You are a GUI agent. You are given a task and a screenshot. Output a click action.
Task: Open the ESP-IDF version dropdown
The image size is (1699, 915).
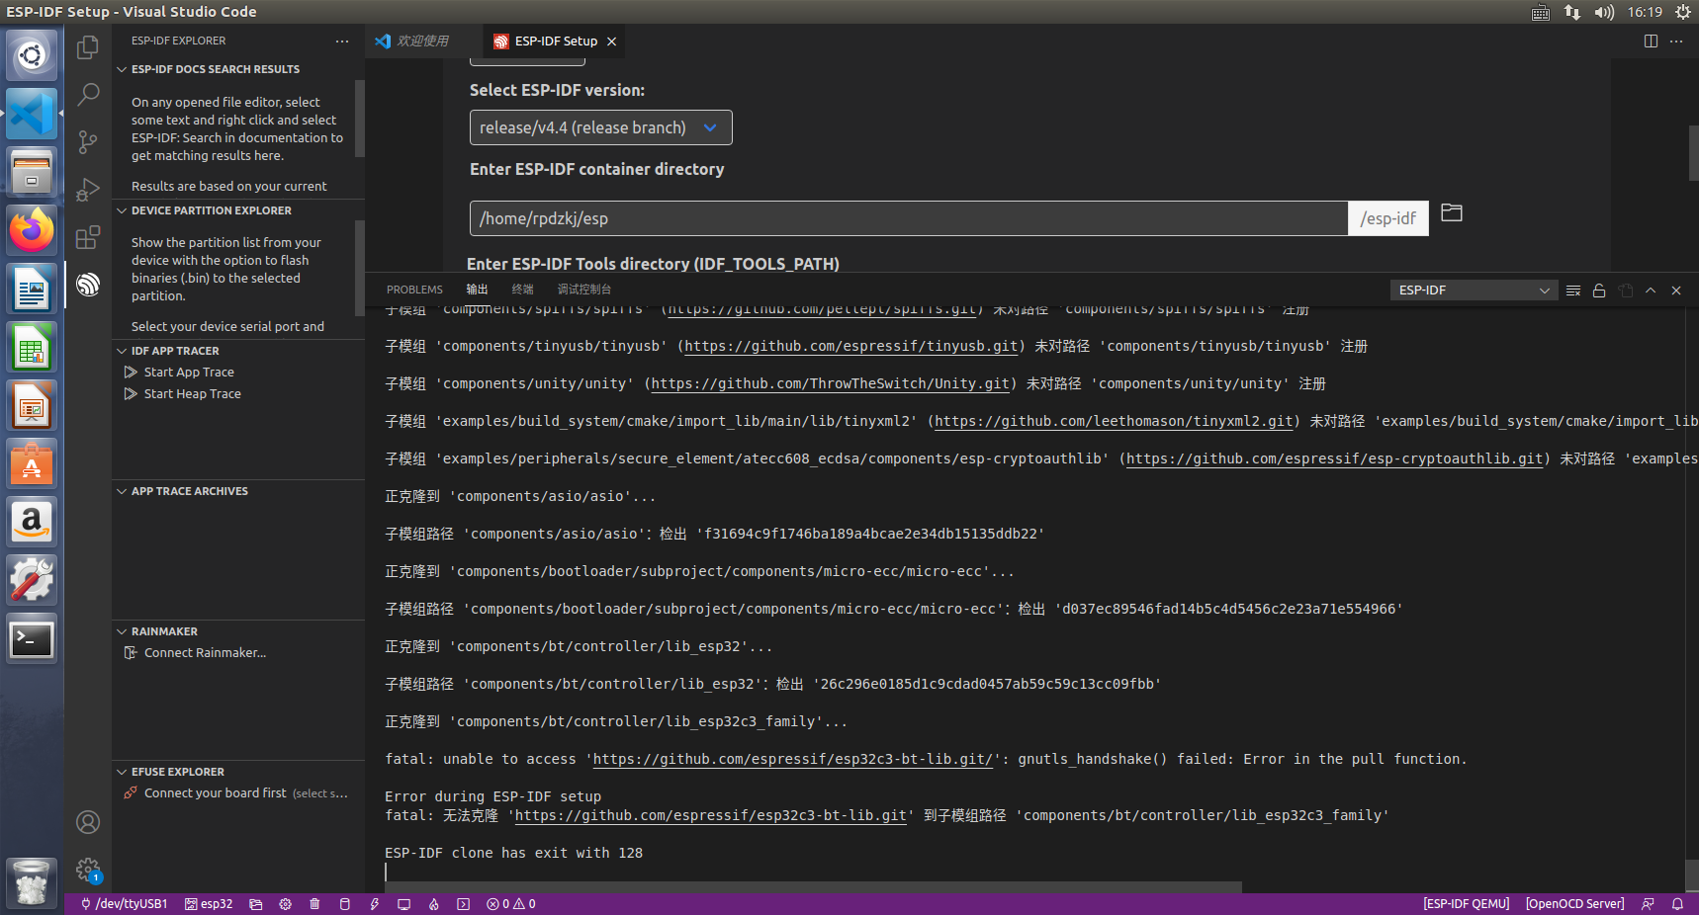(x=601, y=127)
